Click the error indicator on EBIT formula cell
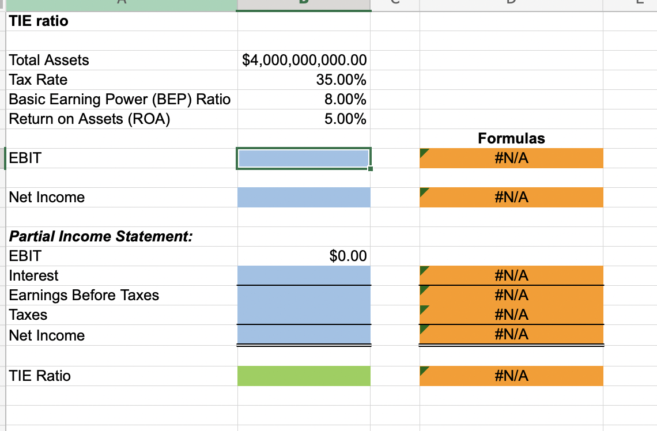 click(x=424, y=152)
